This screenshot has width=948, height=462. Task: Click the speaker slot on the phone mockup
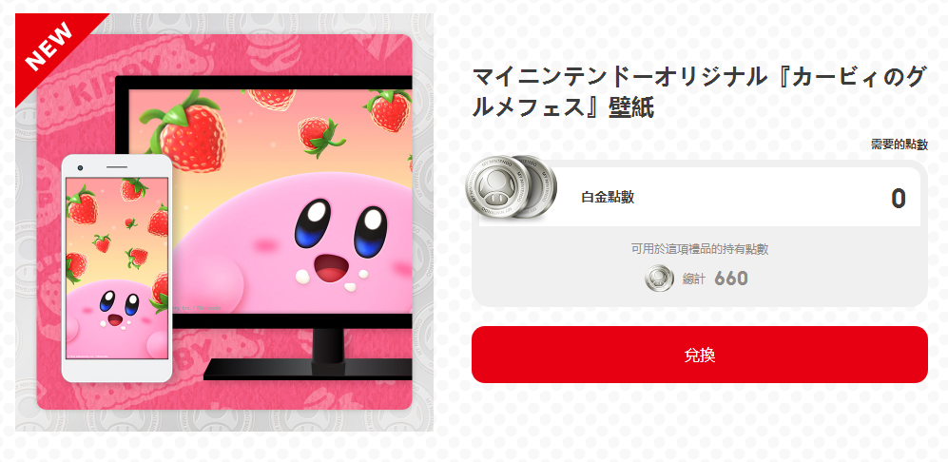coord(117,167)
